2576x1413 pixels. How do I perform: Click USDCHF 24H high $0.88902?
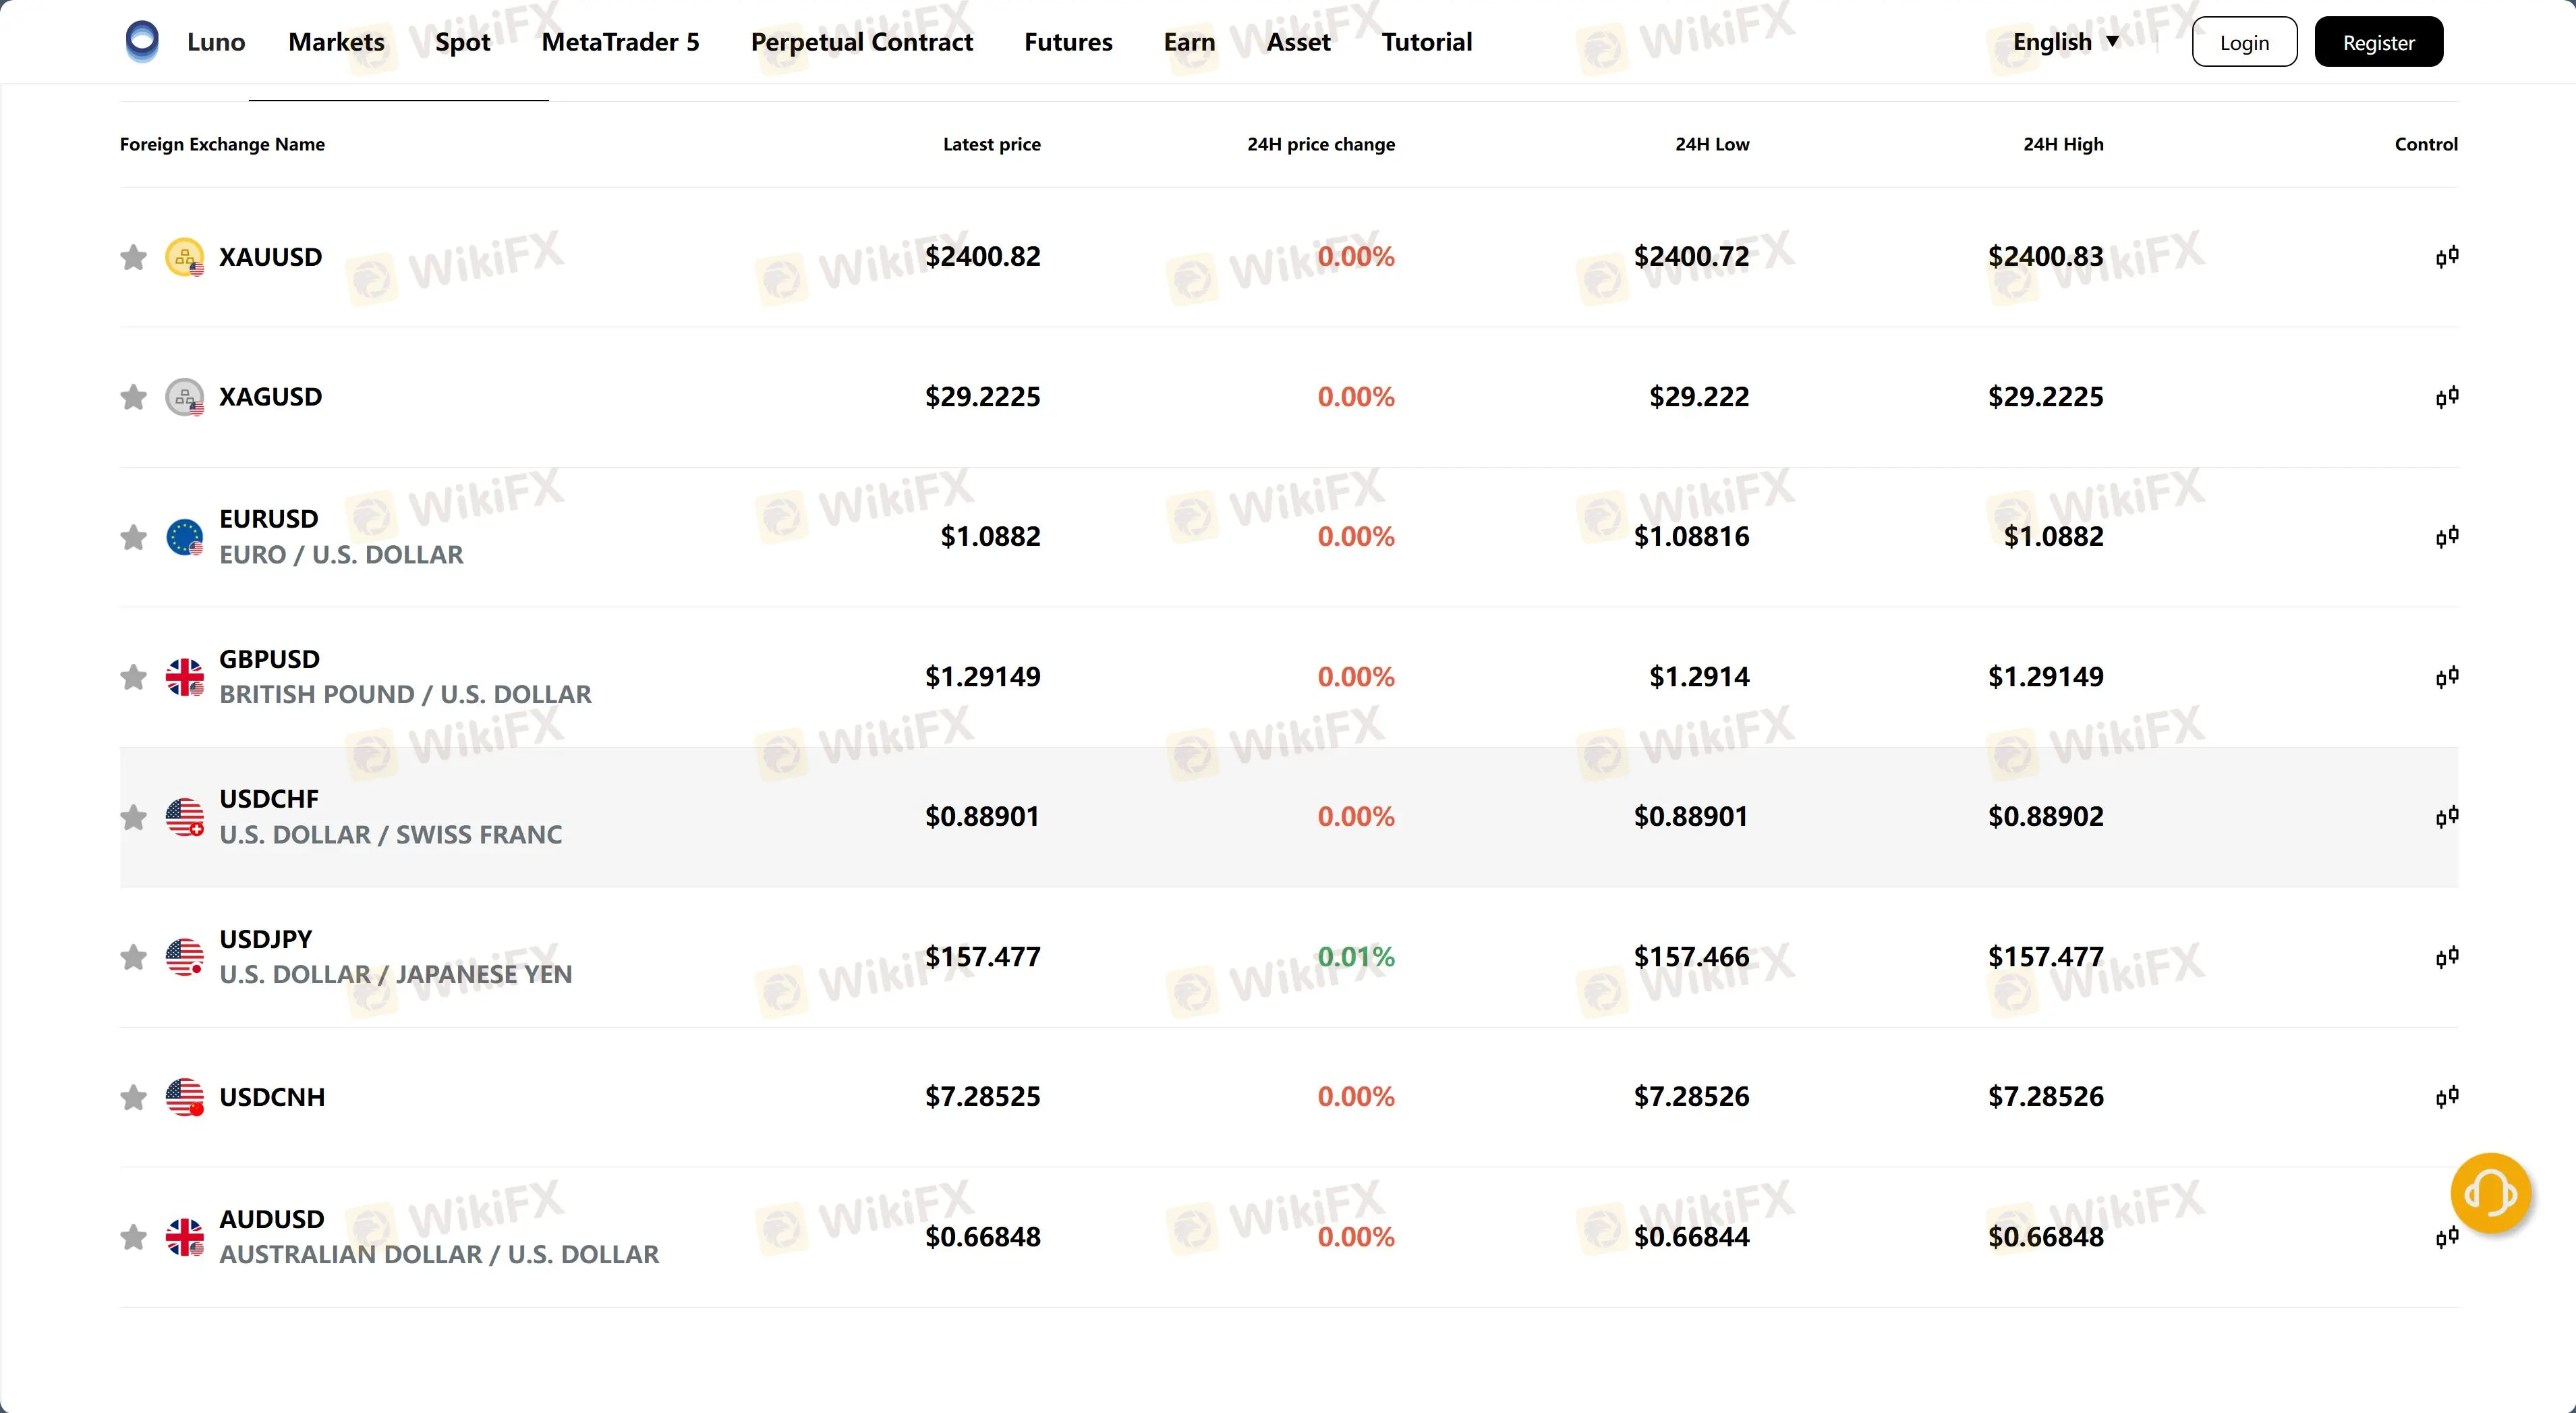[2046, 818]
